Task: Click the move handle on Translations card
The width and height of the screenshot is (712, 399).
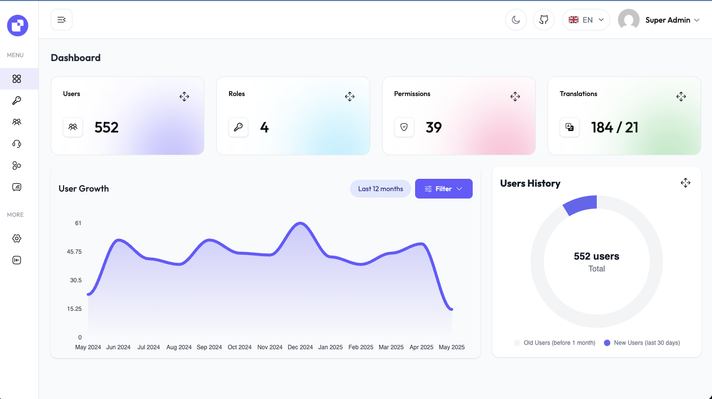Action: [681, 97]
